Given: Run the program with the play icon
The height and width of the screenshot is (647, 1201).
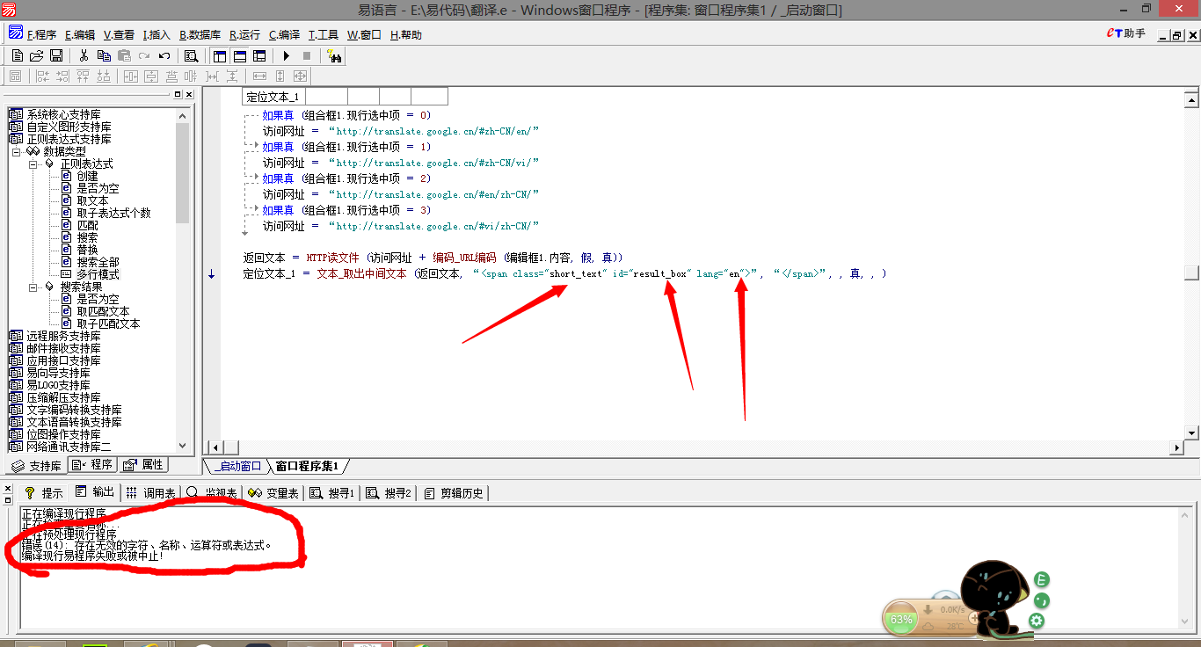Looking at the screenshot, I should point(287,55).
